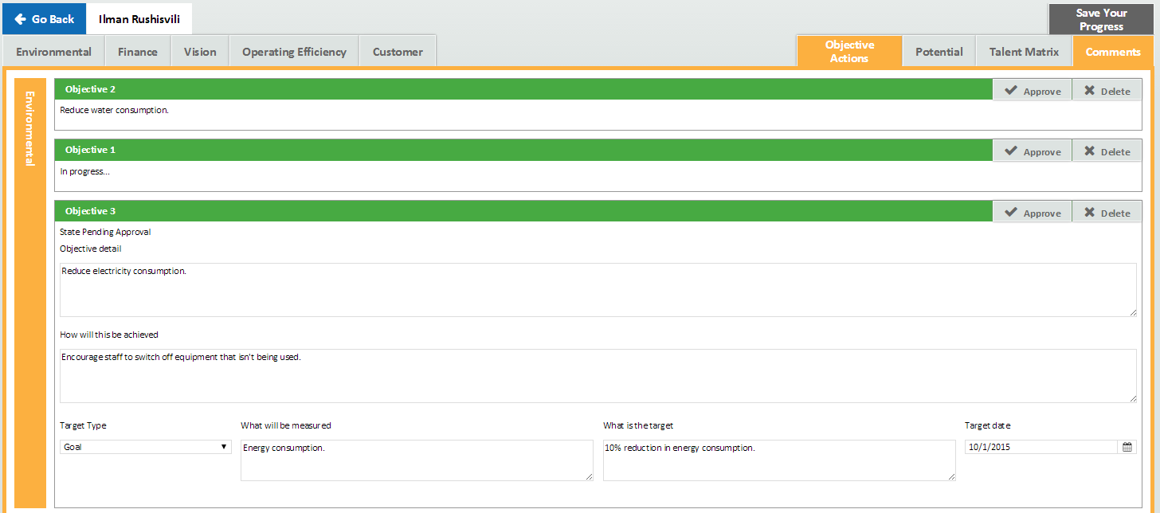Screen dimensions: 1160x513
Task: Open the Target Type dropdown
Action: click(x=146, y=447)
